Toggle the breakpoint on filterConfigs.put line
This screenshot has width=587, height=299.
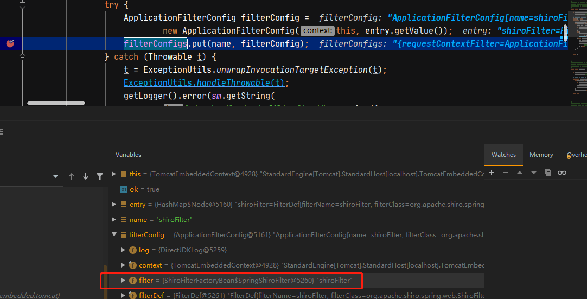(x=10, y=43)
